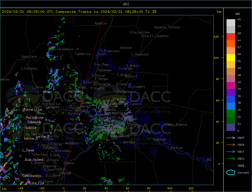Click the dBZ title at the top

(x=126, y=4)
